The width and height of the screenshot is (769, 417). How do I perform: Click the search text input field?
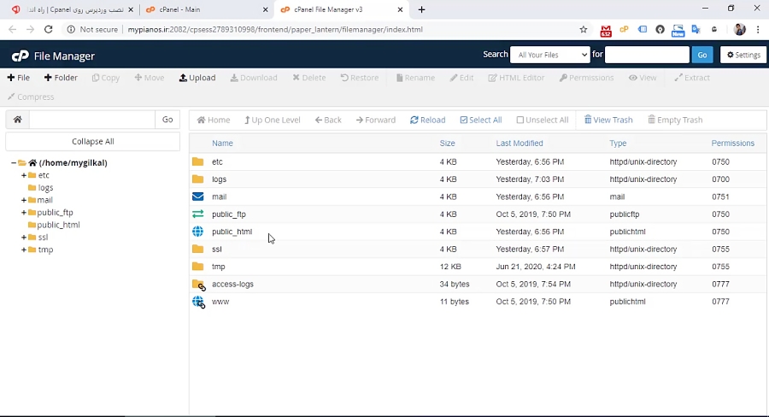click(647, 55)
